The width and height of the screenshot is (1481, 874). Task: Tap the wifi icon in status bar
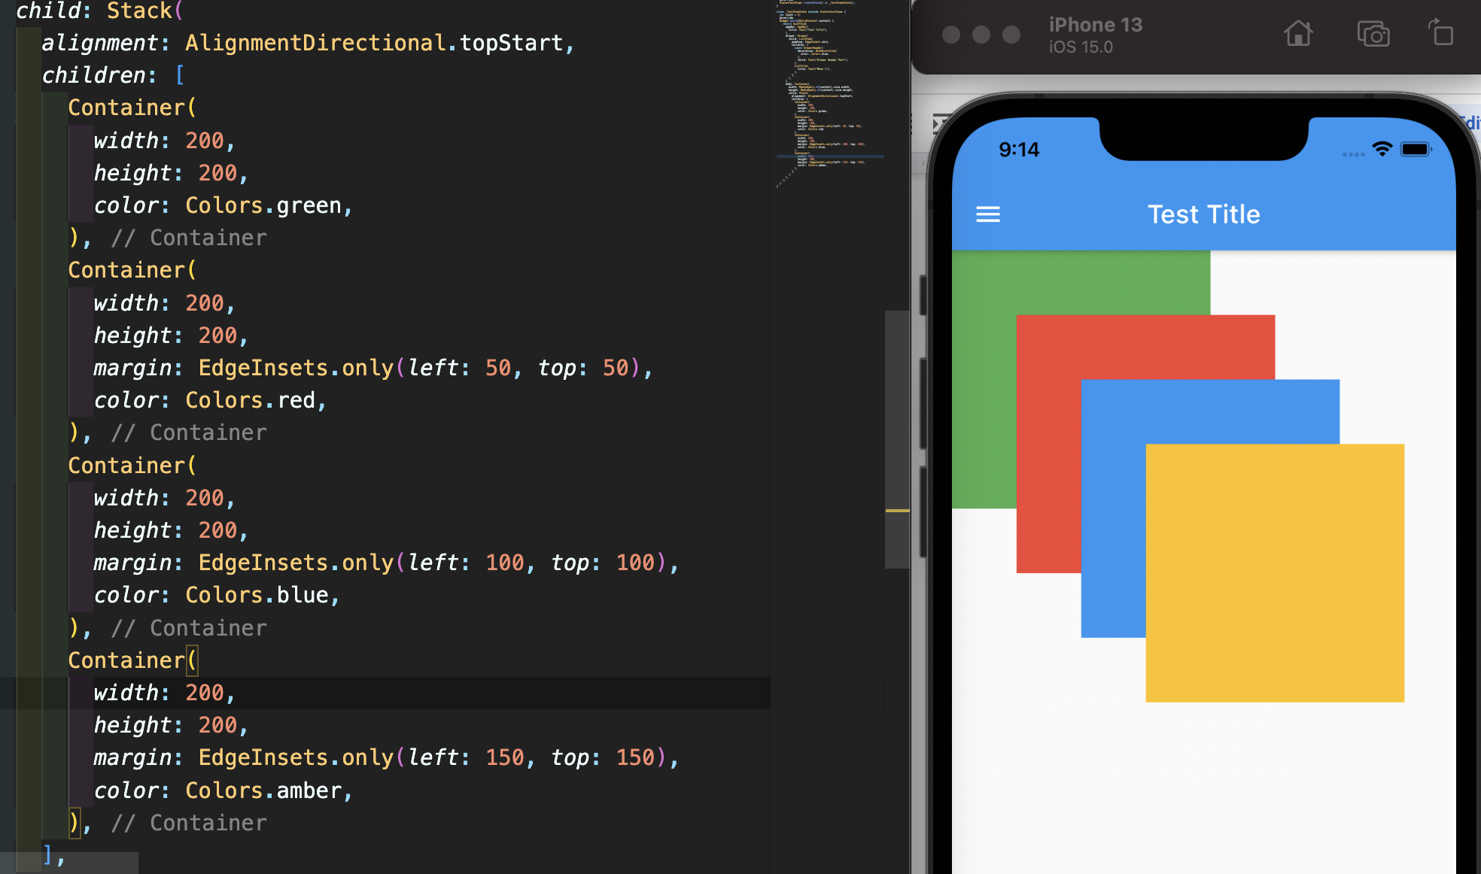click(1382, 149)
